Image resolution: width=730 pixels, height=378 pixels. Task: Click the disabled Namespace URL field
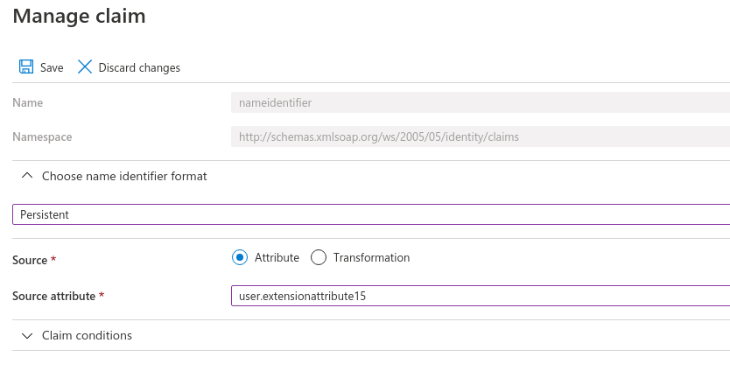[x=481, y=136]
